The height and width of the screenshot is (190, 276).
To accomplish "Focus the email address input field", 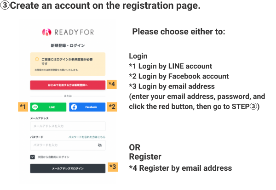I will coord(68,126).
